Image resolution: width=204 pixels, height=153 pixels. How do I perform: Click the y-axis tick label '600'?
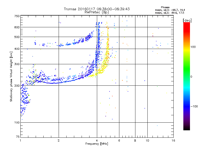pyautogui.click(x=17, y=27)
